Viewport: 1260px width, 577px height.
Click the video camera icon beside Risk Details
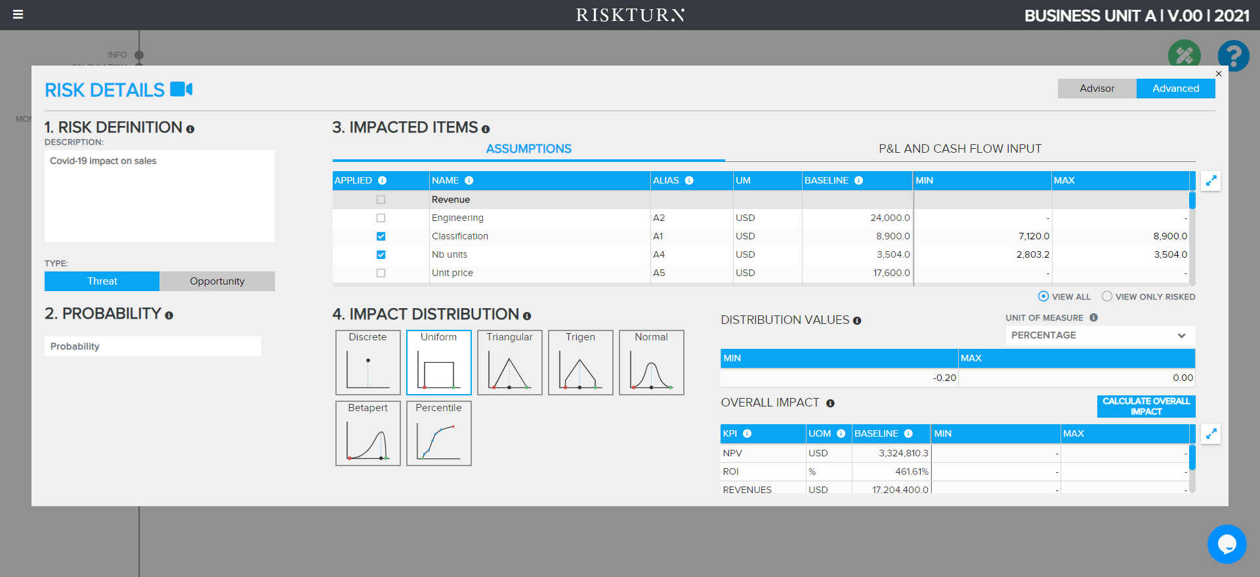(181, 89)
